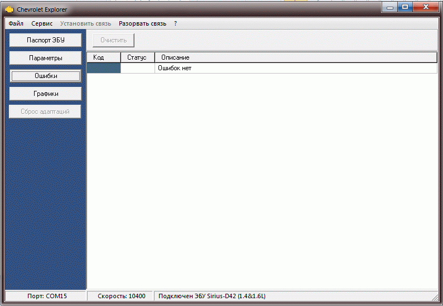Open the Файл menu
The image size is (443, 306).
[16, 24]
